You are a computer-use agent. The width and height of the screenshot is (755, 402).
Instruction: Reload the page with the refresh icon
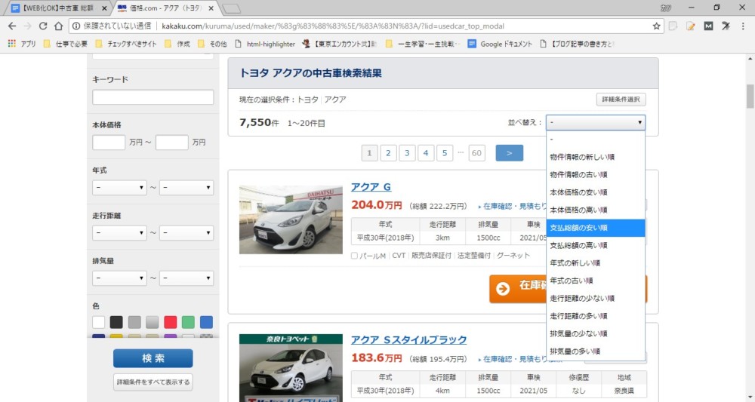coord(43,26)
